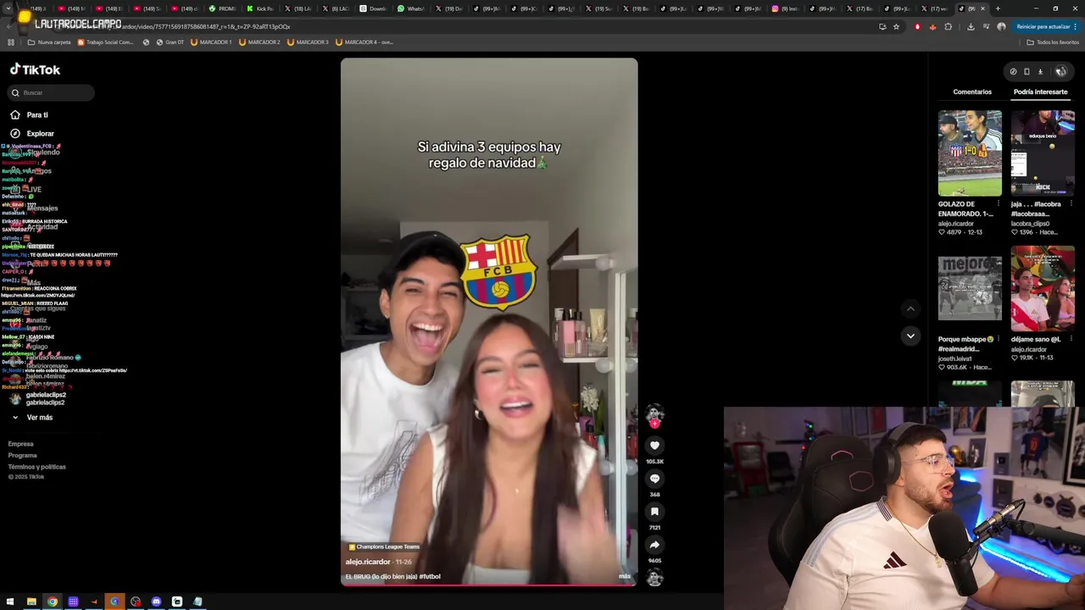Open Chrome profile avatar
This screenshot has width=1085, height=610.
pos(1001,26)
